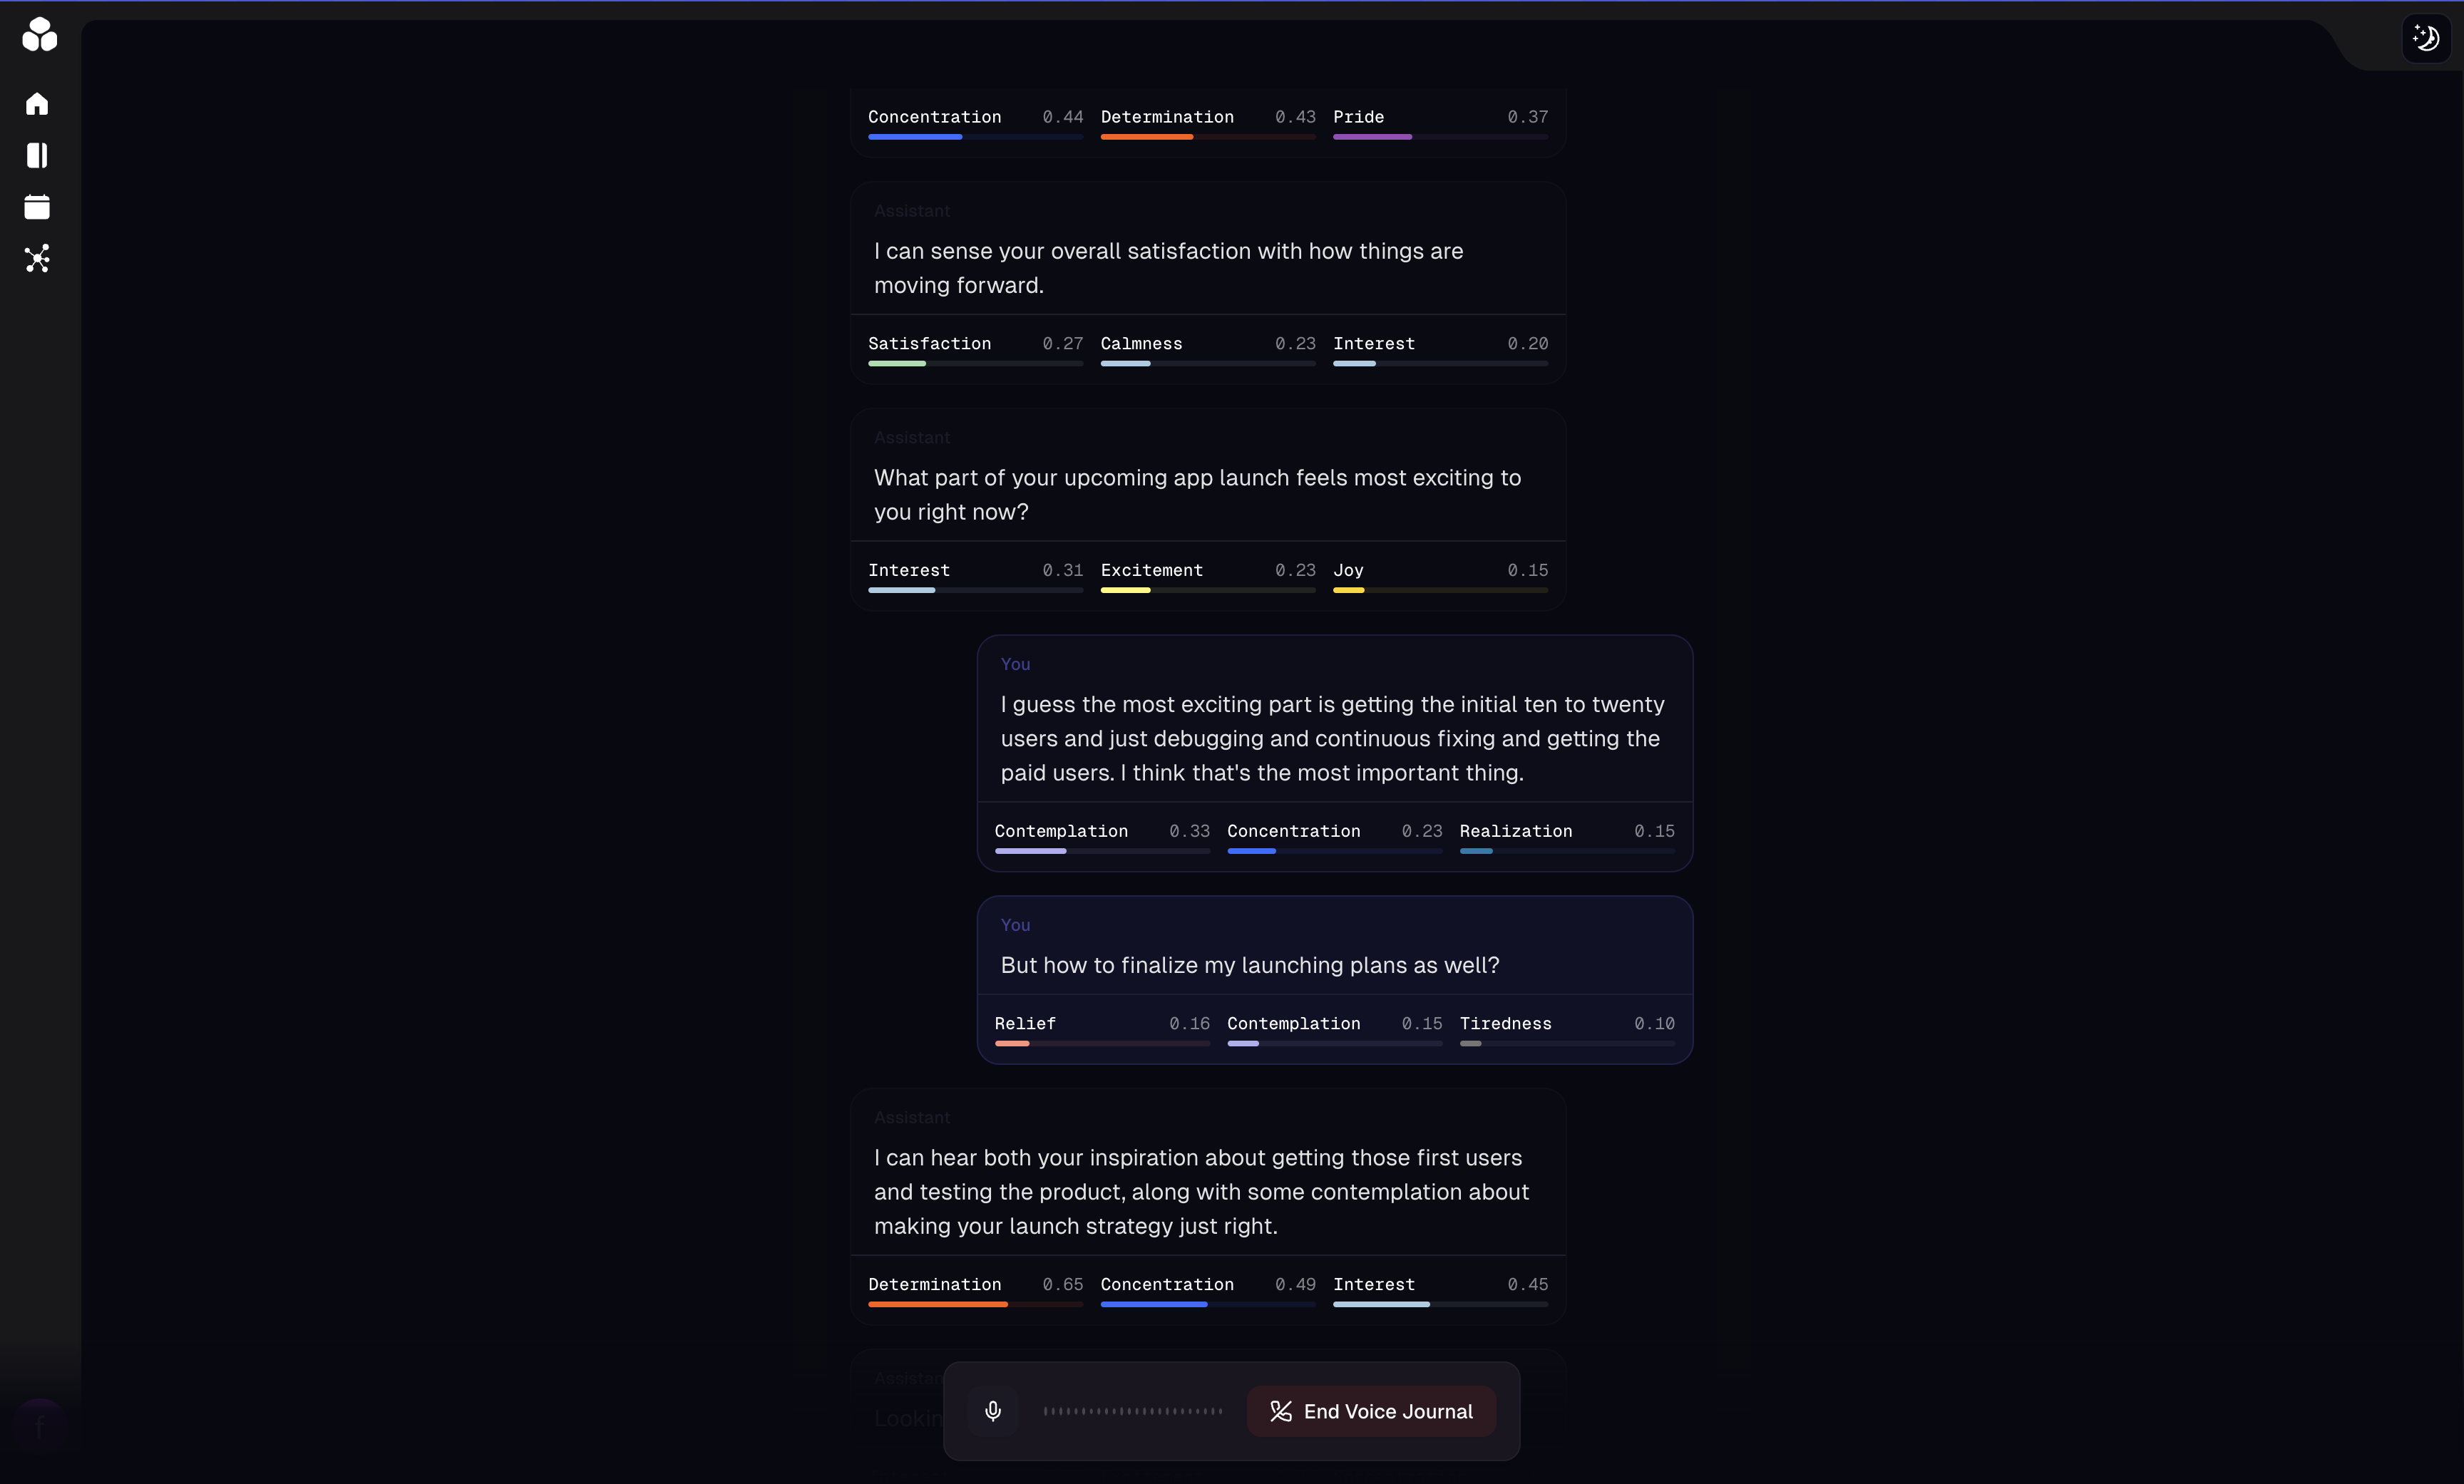Select the 'But how to finalize' message

1249,965
